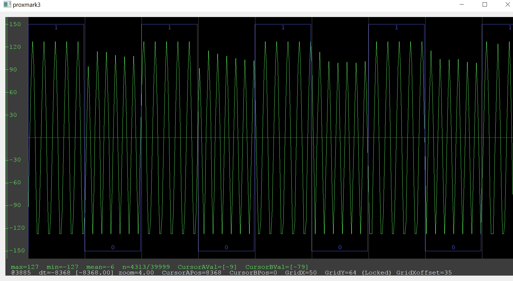Click the CursorBPos=0 status readout

[253, 272]
